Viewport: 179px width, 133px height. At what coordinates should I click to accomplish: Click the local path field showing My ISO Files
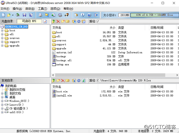tap(138, 80)
